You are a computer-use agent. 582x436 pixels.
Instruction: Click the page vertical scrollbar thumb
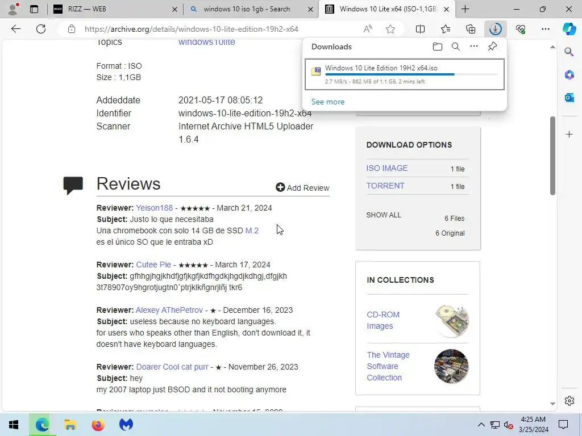[552, 156]
